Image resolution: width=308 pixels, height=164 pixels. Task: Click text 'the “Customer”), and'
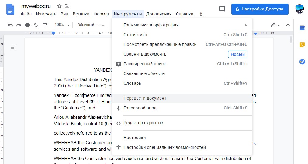74,108
